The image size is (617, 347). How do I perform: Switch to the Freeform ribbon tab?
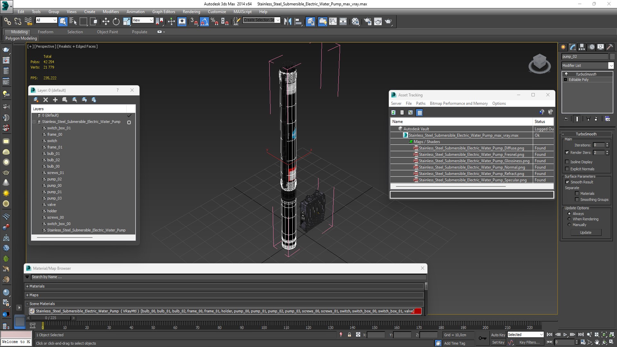45,32
